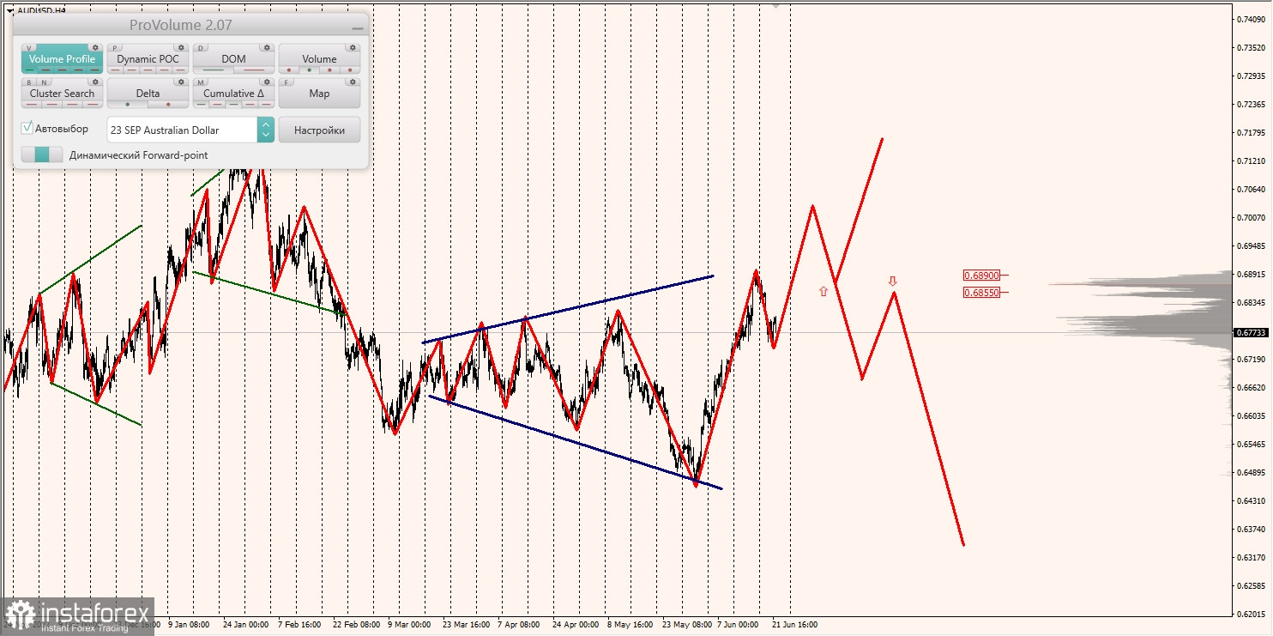This screenshot has width=1273, height=636.
Task: Select red line segment under DOM
Action: [254, 70]
